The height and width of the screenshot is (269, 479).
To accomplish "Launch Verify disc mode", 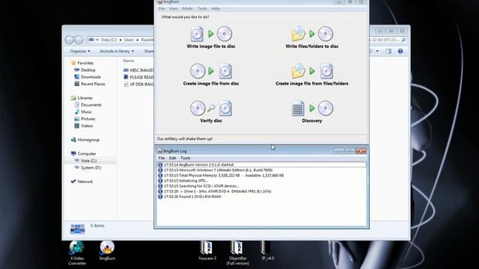I will (211, 111).
